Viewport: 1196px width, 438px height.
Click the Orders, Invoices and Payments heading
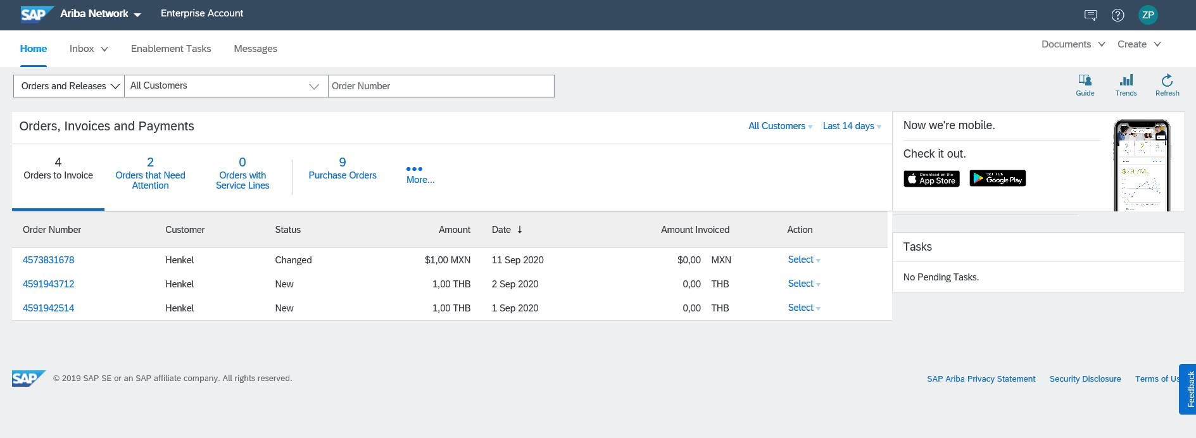tap(107, 126)
